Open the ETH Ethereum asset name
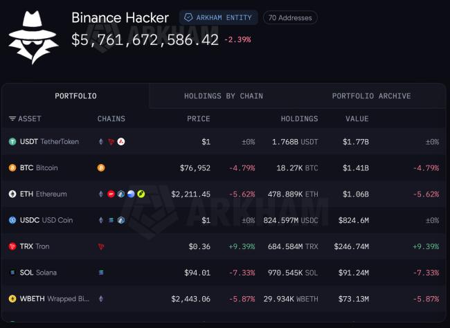The width and height of the screenshot is (450, 328). pos(44,194)
